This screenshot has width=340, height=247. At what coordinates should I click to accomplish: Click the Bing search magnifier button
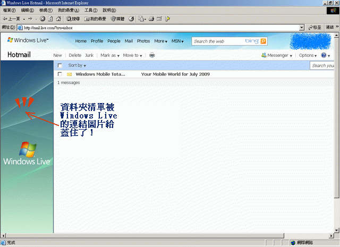tap(263, 41)
